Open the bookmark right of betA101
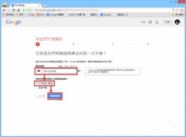This screenshot has width=186, height=137. coord(93,15)
